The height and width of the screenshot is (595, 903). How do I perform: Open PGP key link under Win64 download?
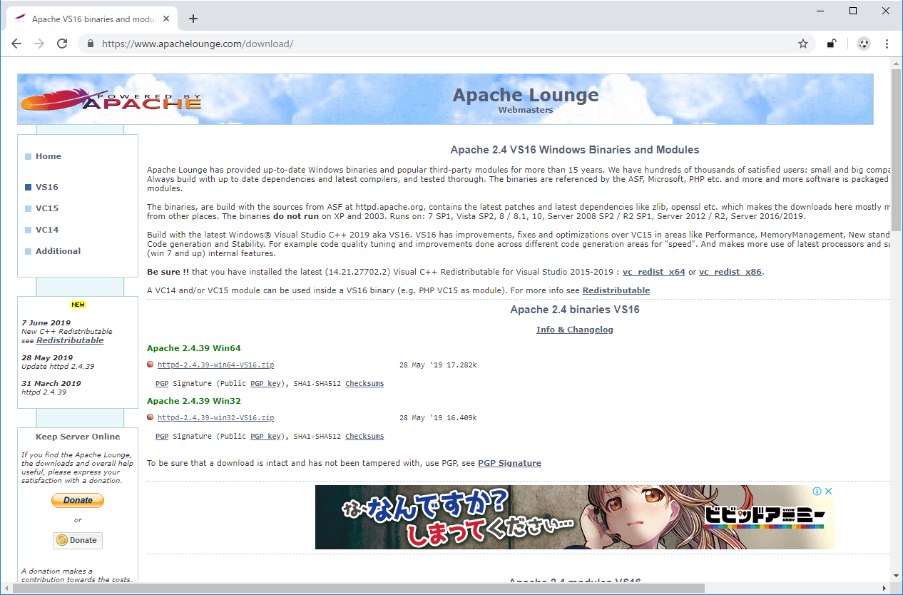point(265,383)
